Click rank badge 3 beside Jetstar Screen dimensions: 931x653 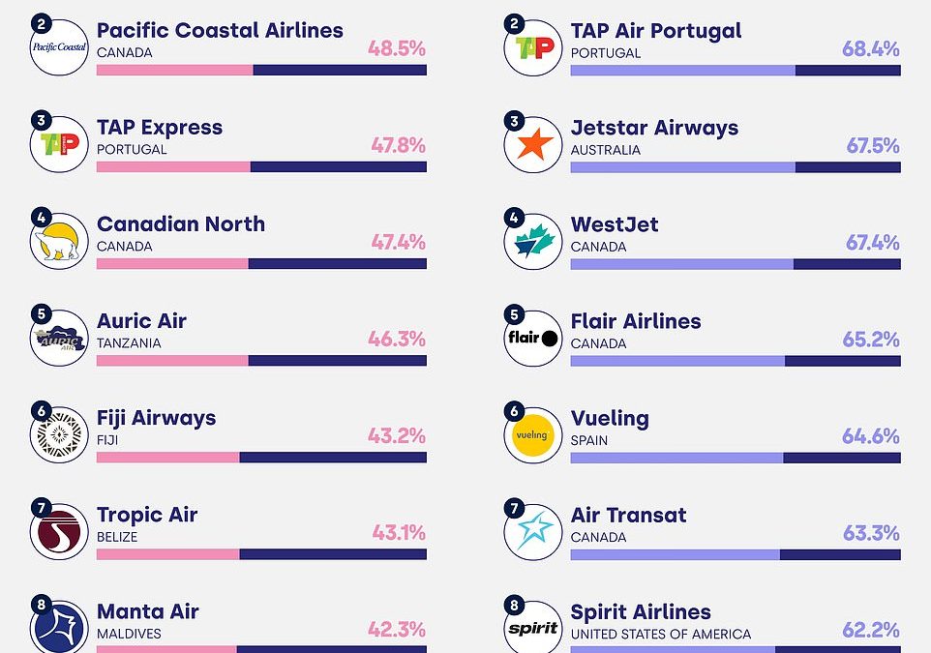pos(514,121)
